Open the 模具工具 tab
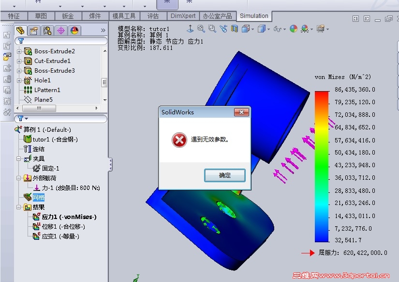The image size is (399, 282). (124, 16)
